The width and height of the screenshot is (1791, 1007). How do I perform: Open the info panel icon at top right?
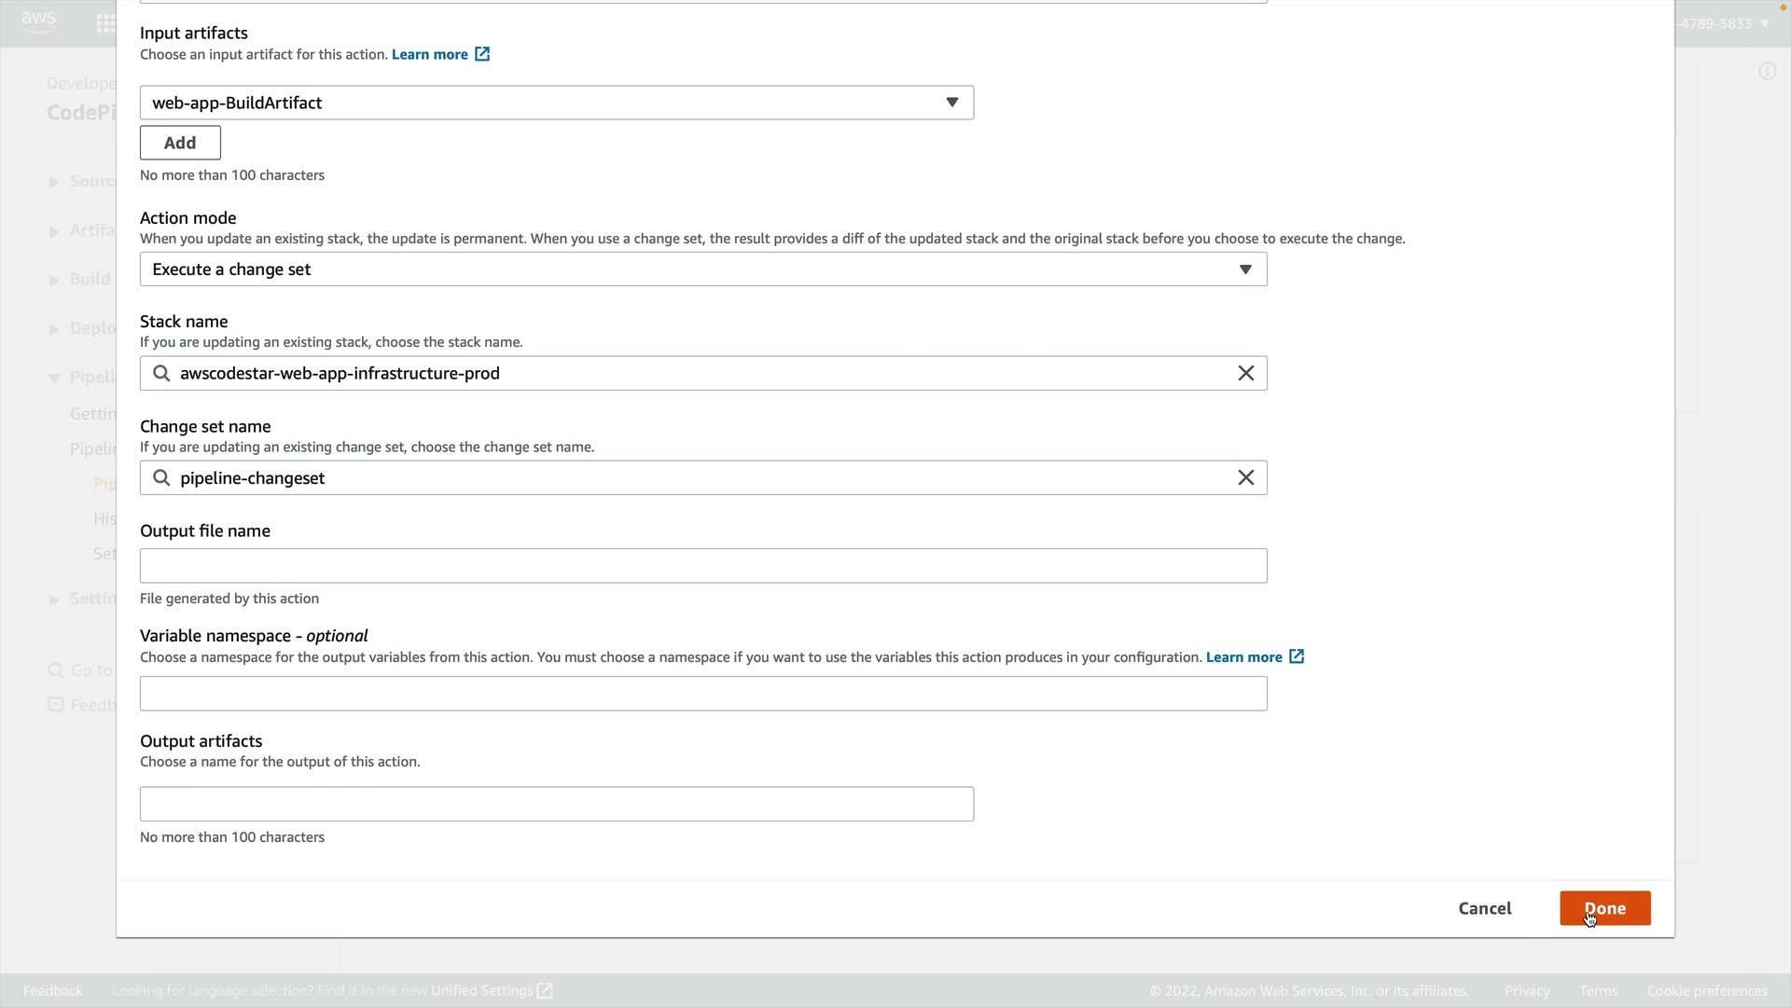[1767, 72]
